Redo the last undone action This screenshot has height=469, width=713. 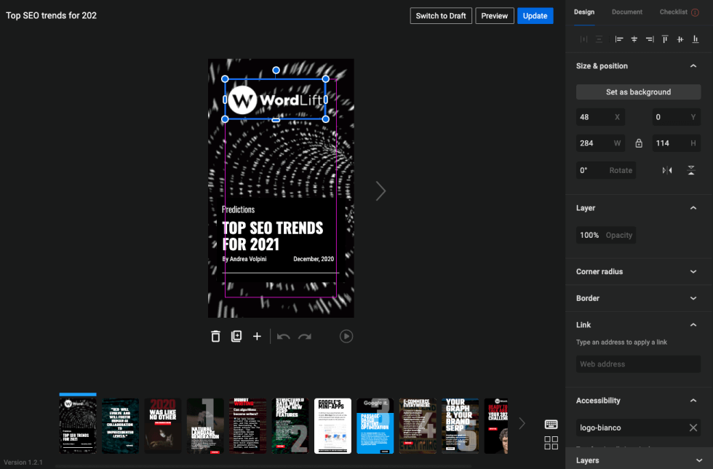[305, 336]
